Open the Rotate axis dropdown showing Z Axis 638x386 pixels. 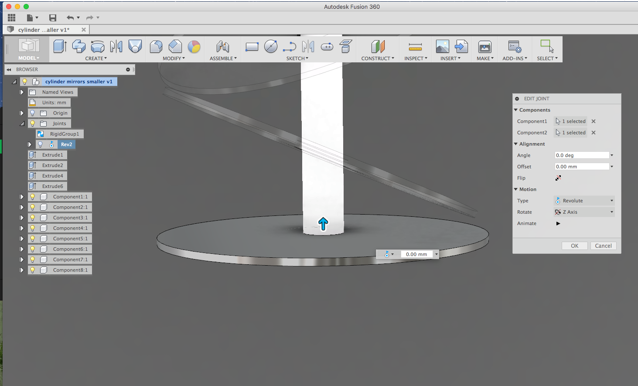coord(611,212)
